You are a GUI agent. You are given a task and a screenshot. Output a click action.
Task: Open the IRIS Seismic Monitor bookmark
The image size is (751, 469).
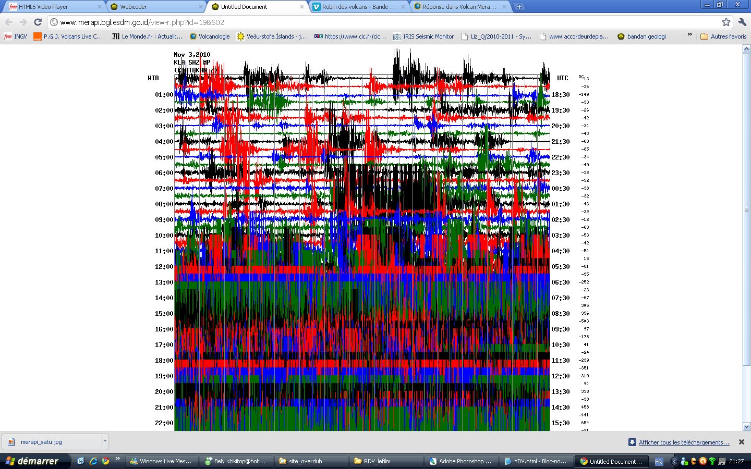tap(423, 36)
